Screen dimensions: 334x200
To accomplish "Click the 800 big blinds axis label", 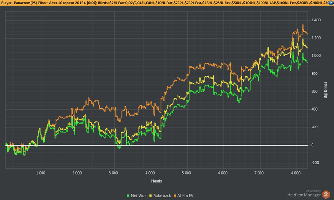I will click(x=314, y=74).
